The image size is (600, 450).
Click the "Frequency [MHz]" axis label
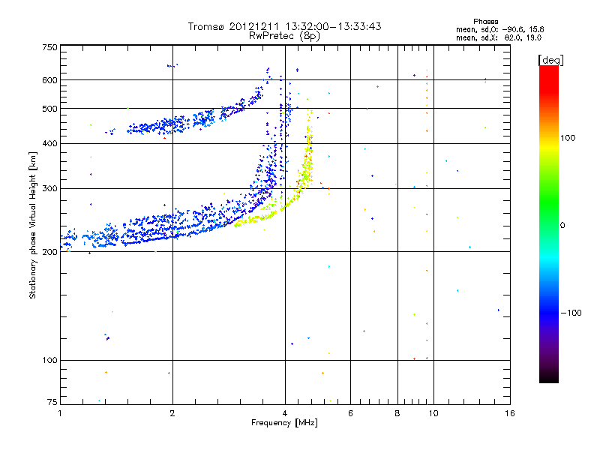click(x=285, y=423)
